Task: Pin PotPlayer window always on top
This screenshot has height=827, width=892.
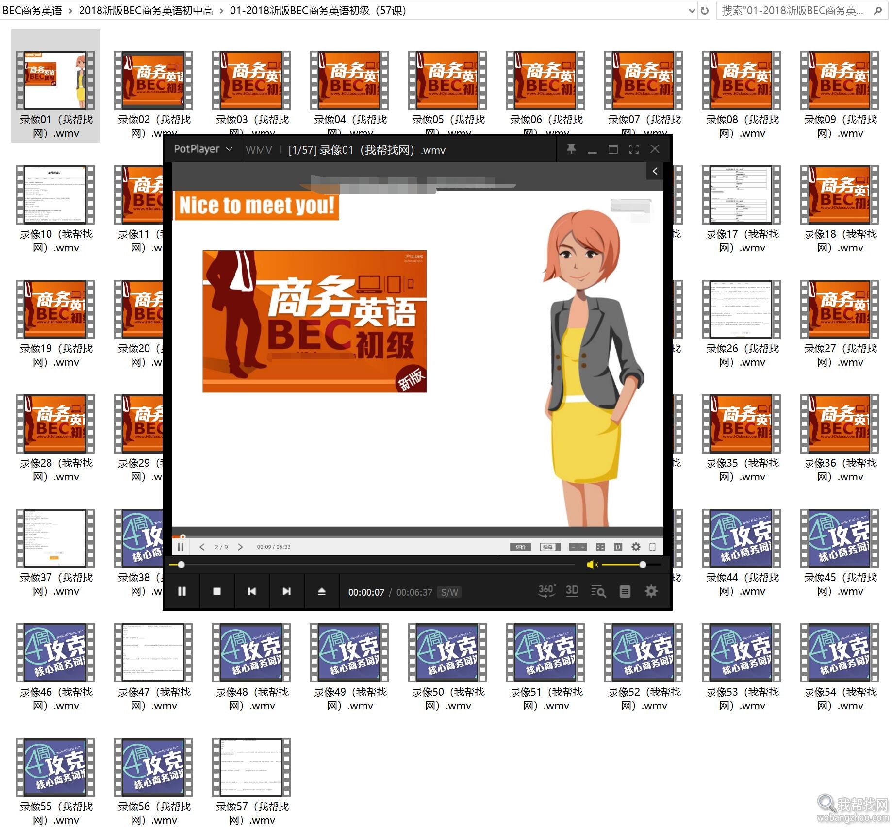Action: coord(571,149)
